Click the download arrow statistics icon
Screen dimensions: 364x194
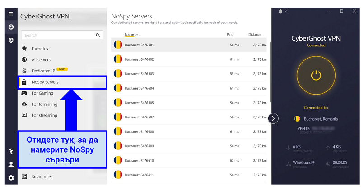pyautogui.click(x=288, y=148)
